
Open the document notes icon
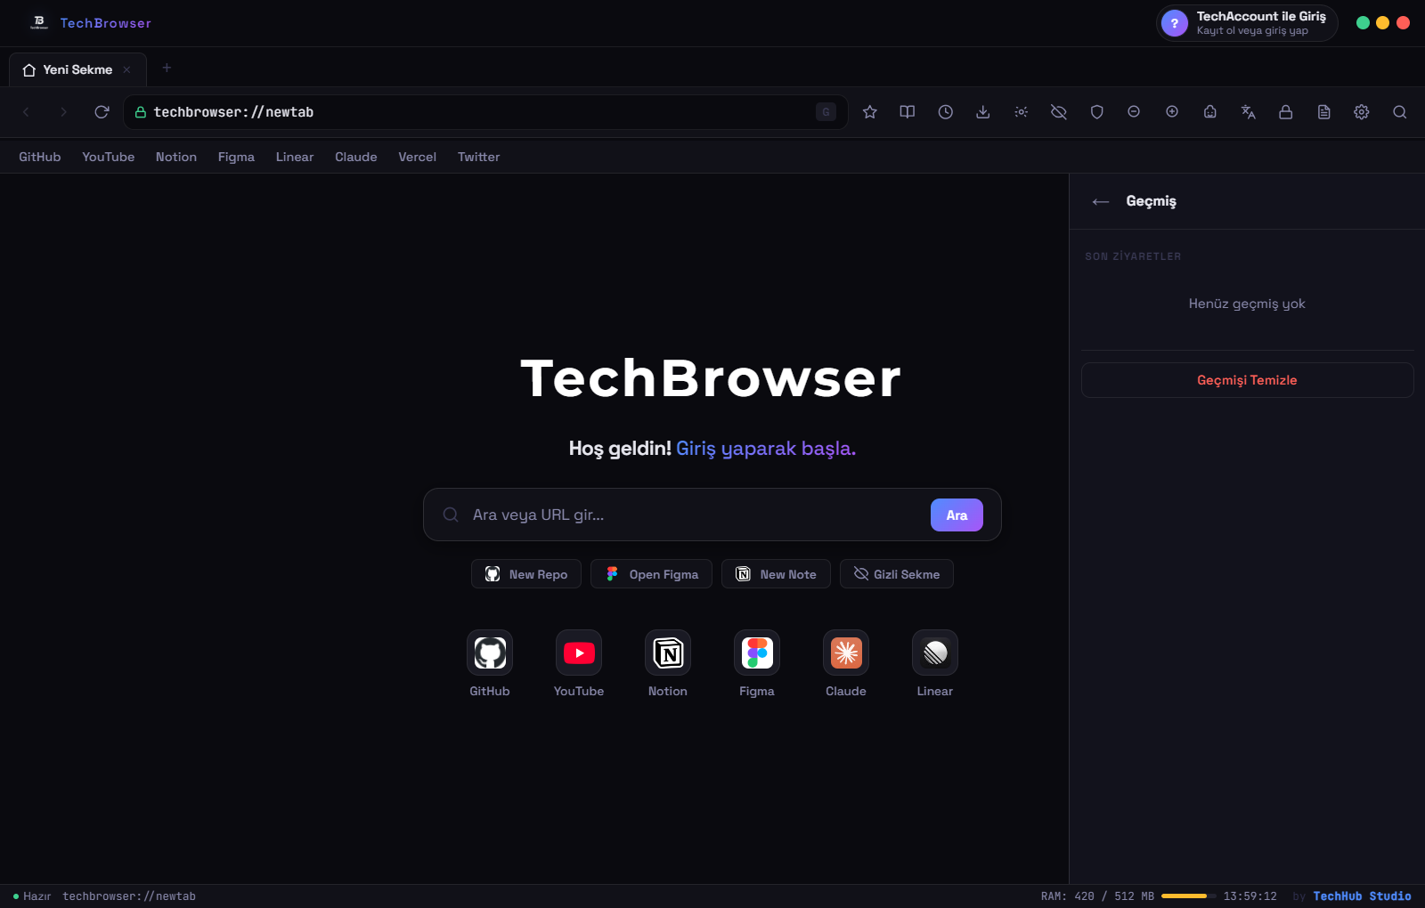pos(1324,112)
